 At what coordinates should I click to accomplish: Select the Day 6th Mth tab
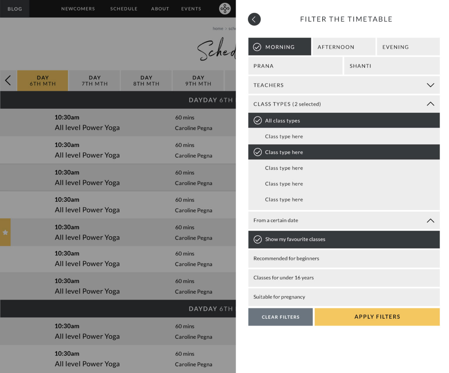(43, 80)
